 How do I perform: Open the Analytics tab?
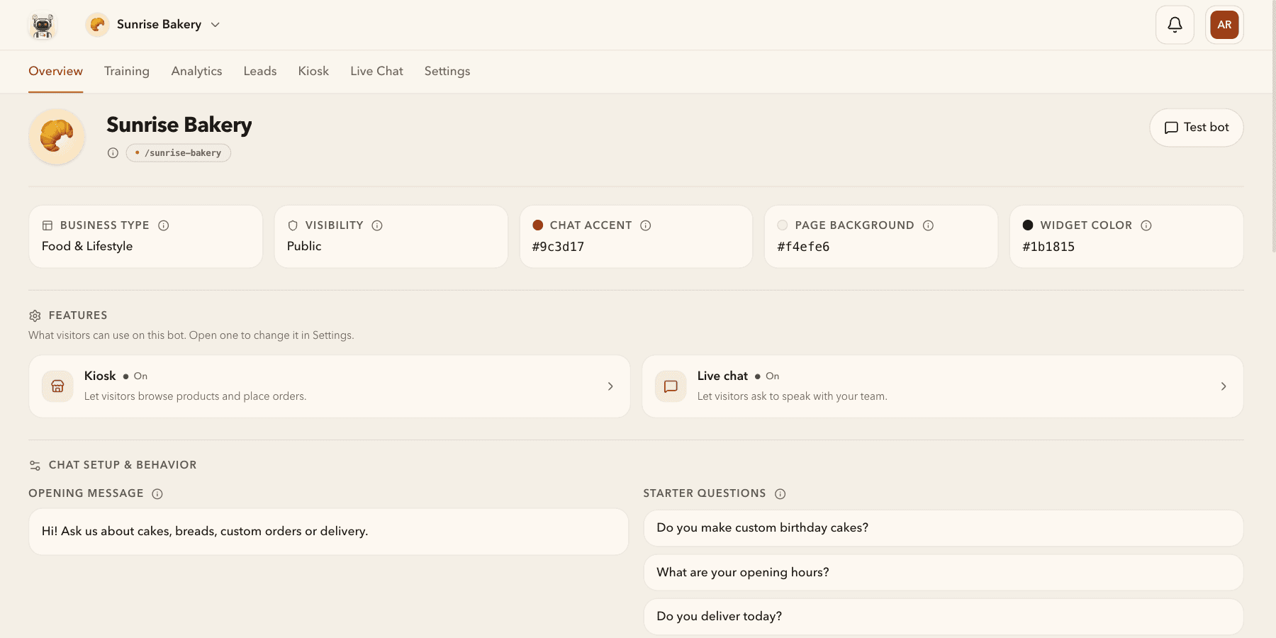pyautogui.click(x=196, y=71)
